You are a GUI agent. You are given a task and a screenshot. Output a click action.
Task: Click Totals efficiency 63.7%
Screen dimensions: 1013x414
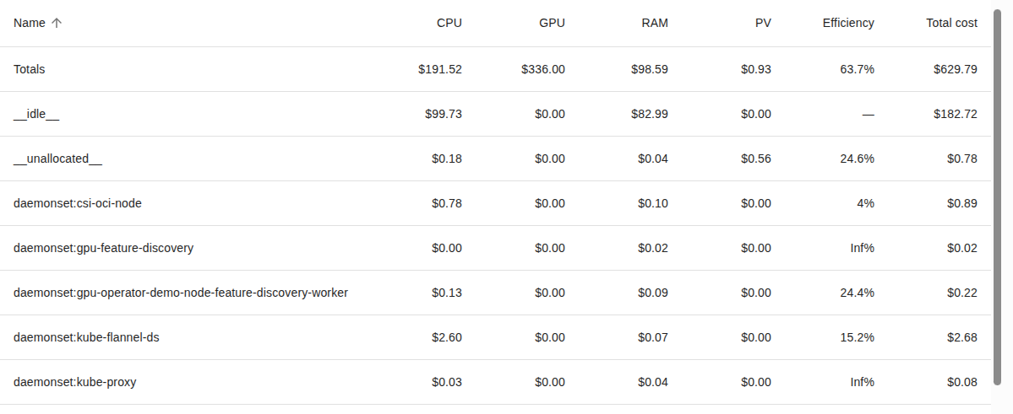point(858,69)
